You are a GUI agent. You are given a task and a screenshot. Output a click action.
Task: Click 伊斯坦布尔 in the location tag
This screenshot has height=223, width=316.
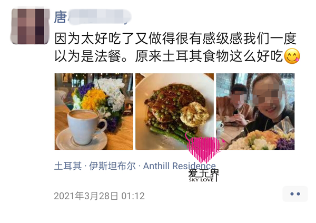tap(113, 166)
